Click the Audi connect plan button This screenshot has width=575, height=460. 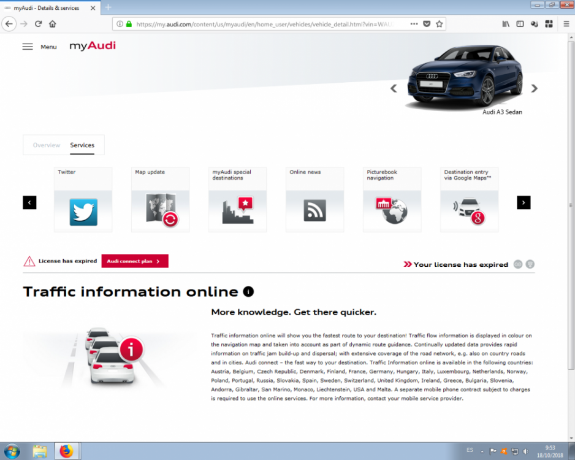pyautogui.click(x=135, y=261)
